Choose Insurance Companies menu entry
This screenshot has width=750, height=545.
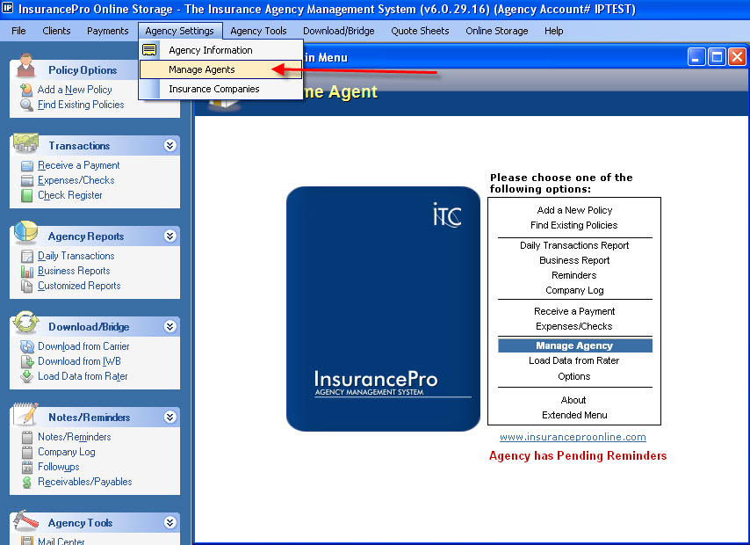220,89
